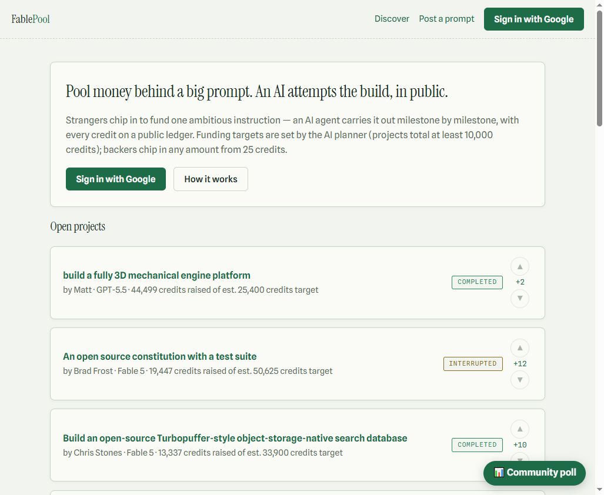Go to FablePool home logo
Screen dimensions: 604x495
[x=31, y=19]
